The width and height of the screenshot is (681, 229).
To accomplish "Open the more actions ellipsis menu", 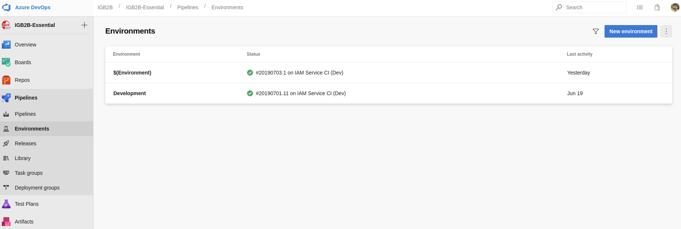I will pos(666,31).
